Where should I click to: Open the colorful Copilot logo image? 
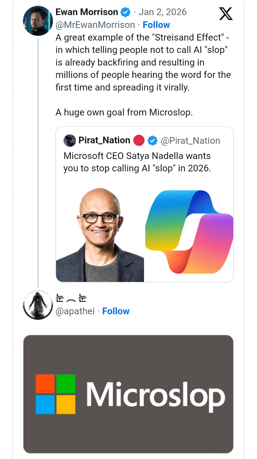click(x=189, y=232)
